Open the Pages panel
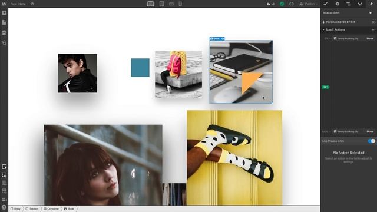Screen dimensions: 377x212 4,22
